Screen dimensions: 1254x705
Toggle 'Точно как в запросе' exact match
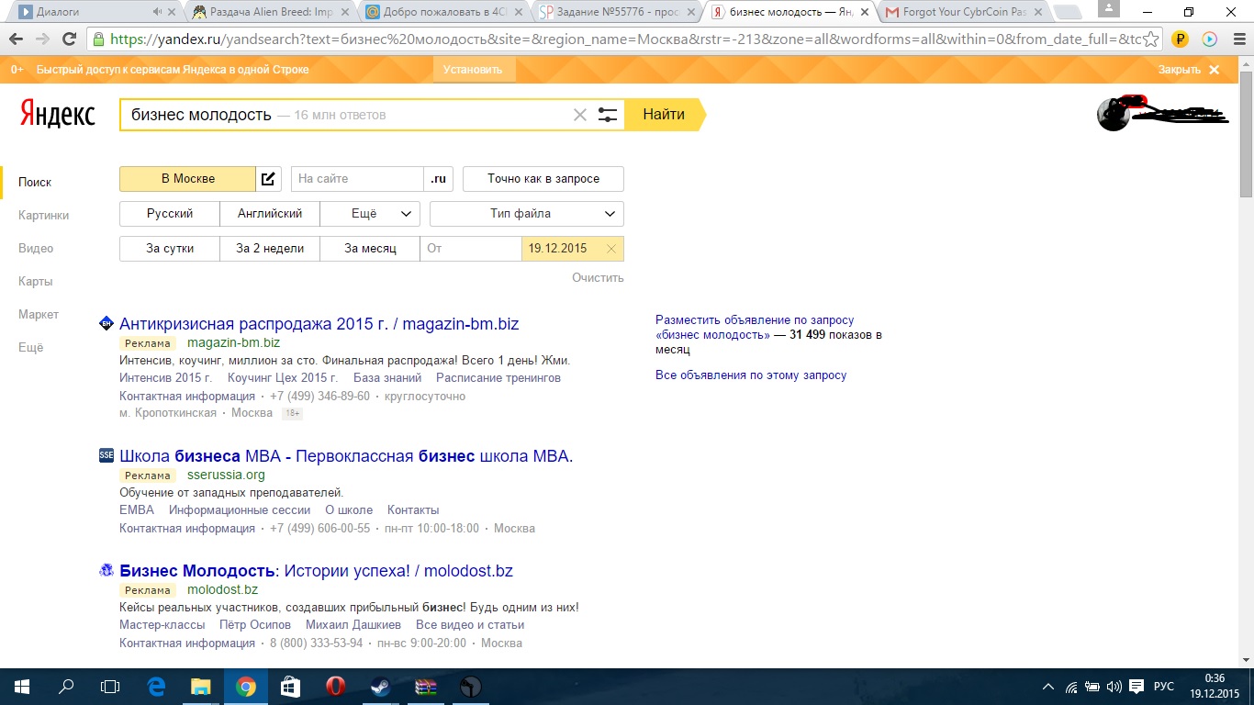[x=543, y=179]
